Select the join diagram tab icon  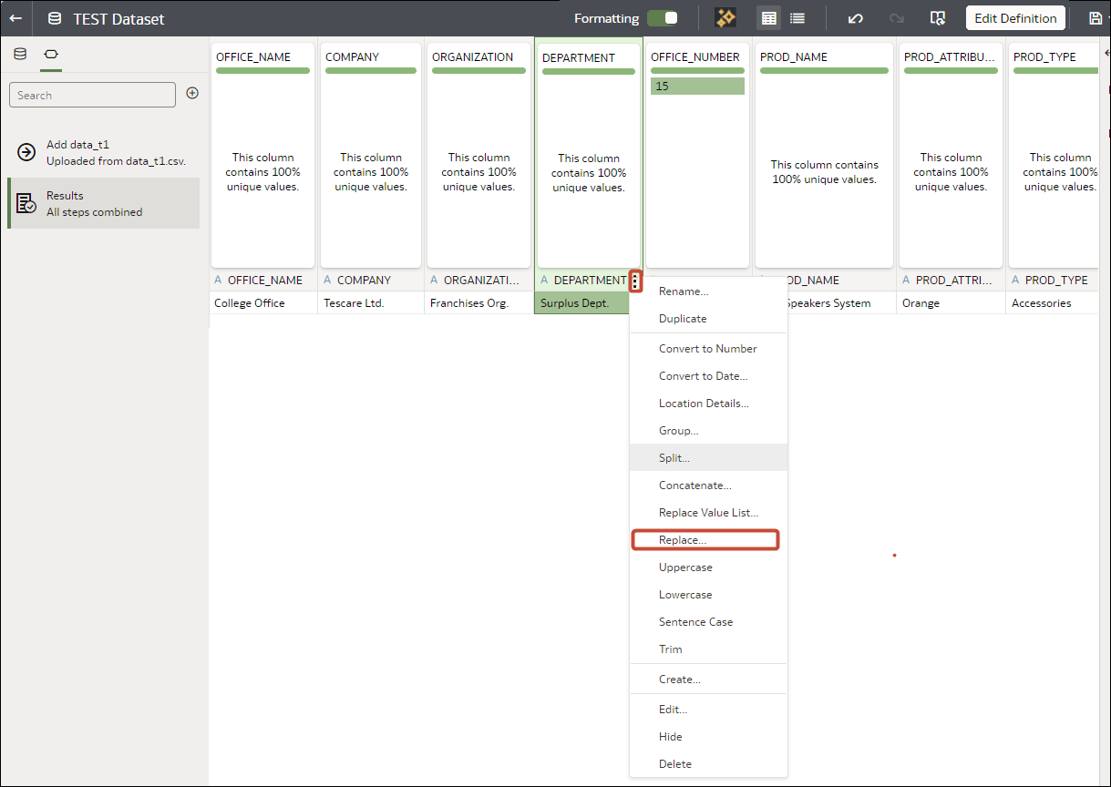[51, 54]
